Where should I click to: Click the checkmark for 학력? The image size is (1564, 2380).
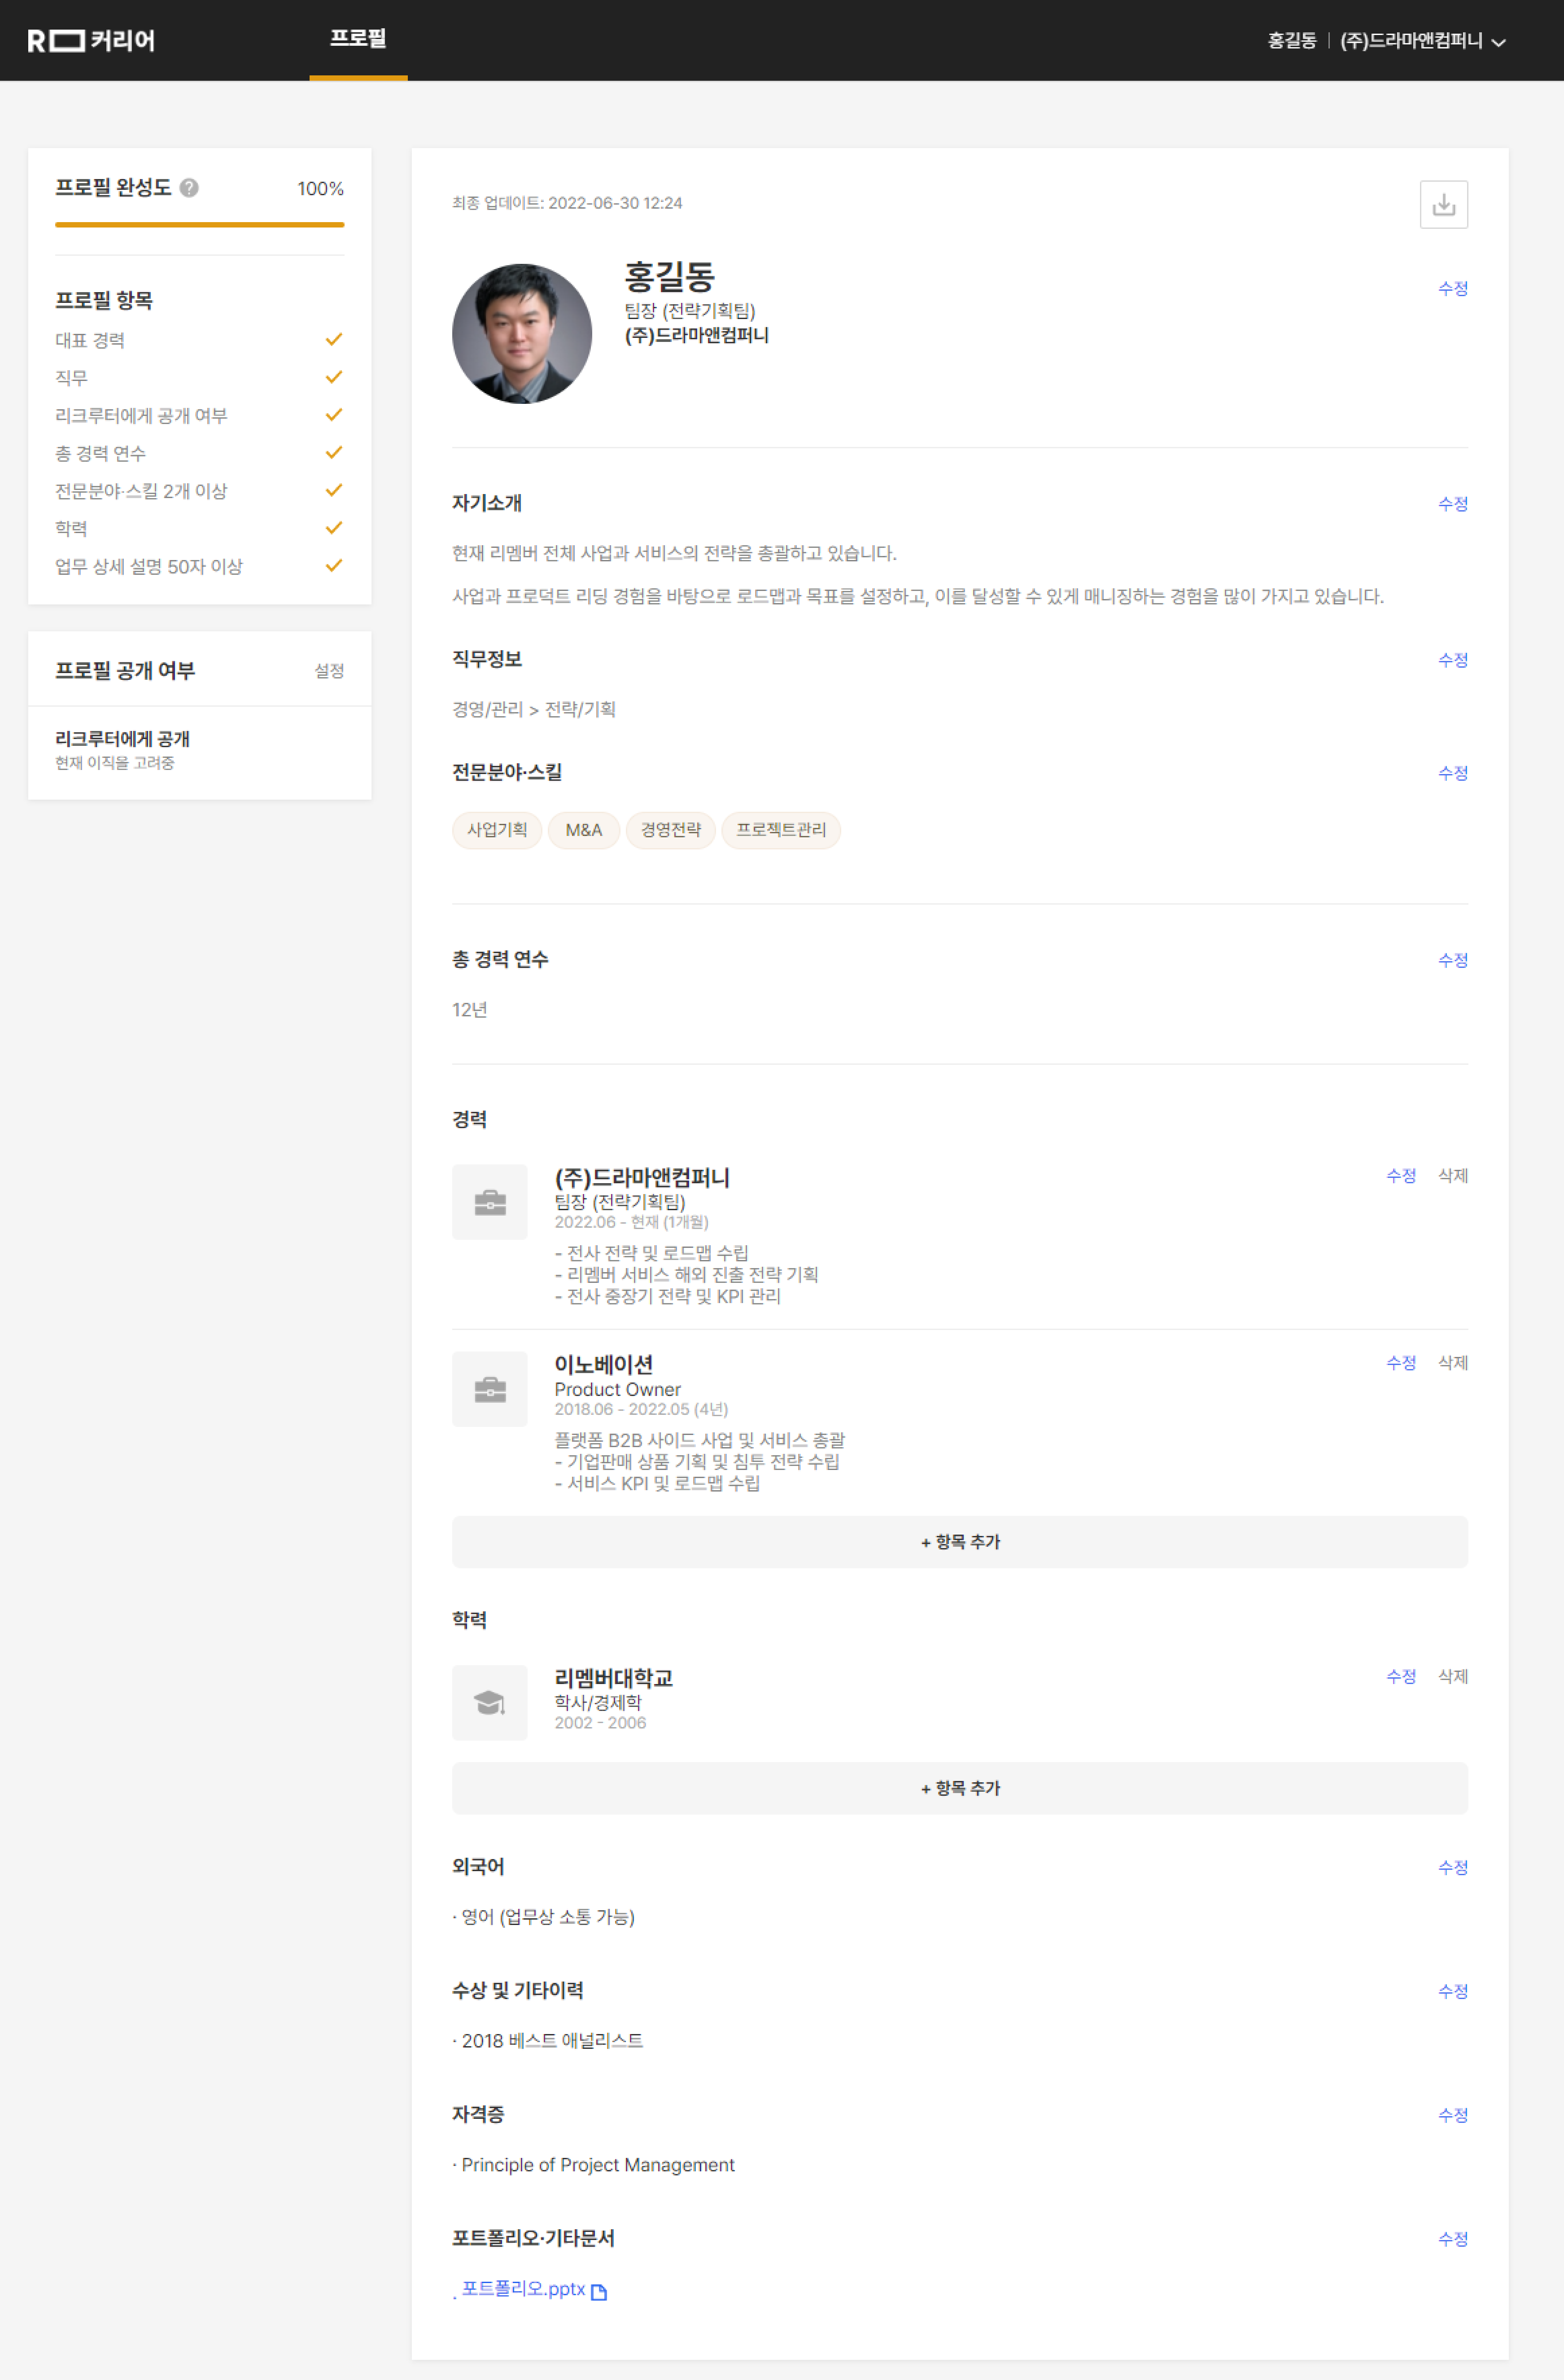[334, 528]
